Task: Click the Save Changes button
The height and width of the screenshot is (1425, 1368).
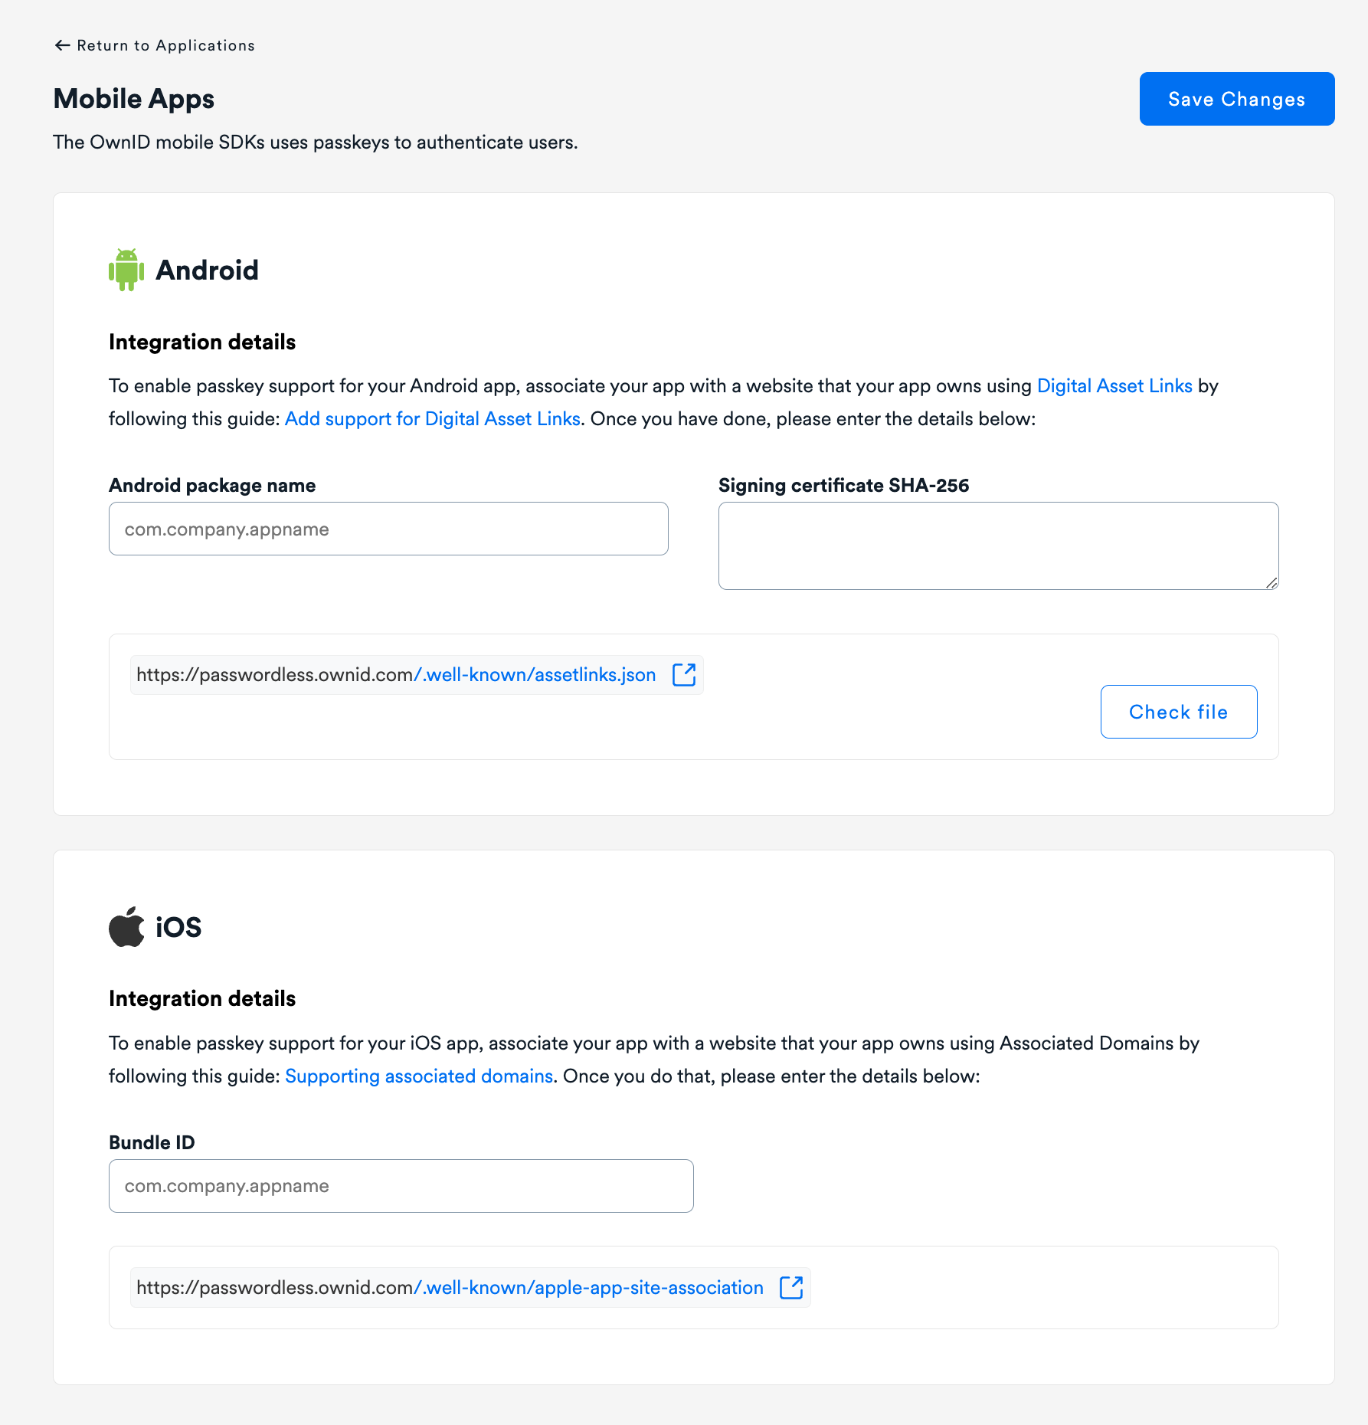Action: click(x=1235, y=98)
